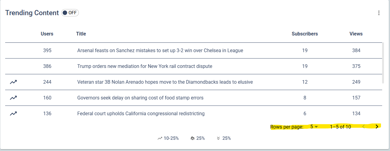Click the fire icon legend 25%
The width and height of the screenshot is (390, 151).
click(192, 138)
